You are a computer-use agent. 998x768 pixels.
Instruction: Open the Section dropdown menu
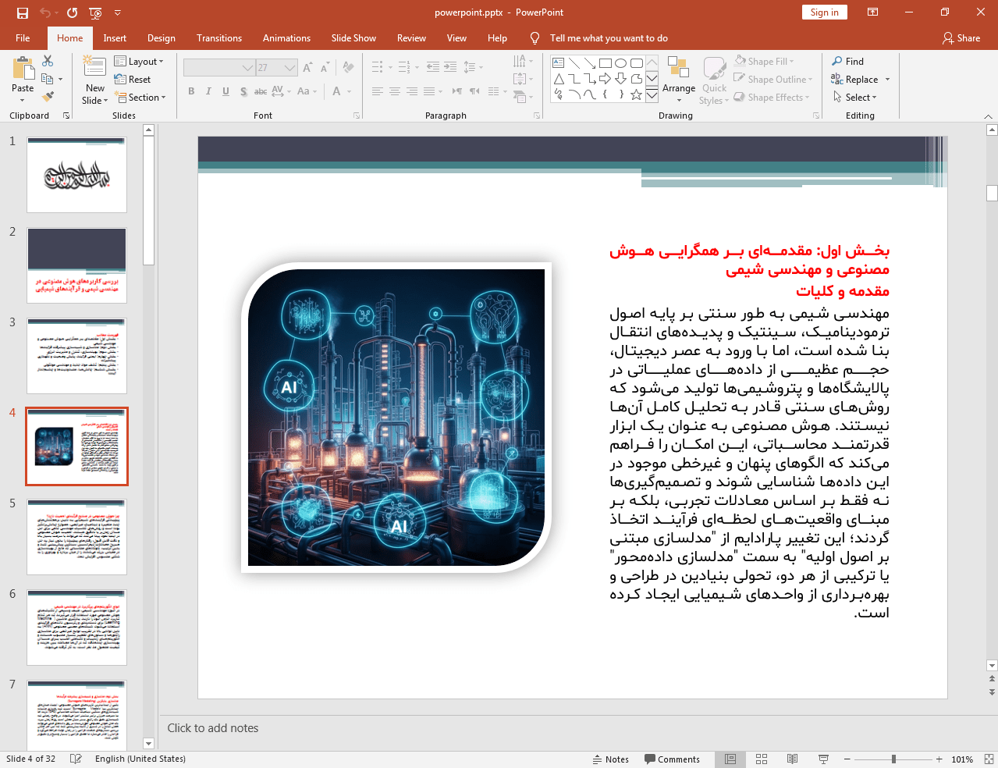click(x=140, y=98)
